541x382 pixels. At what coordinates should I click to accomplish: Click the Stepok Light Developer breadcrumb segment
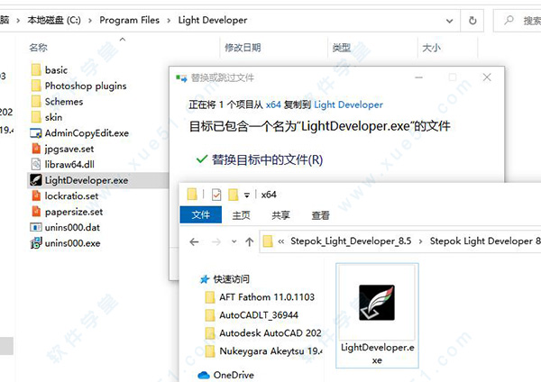[x=484, y=241]
